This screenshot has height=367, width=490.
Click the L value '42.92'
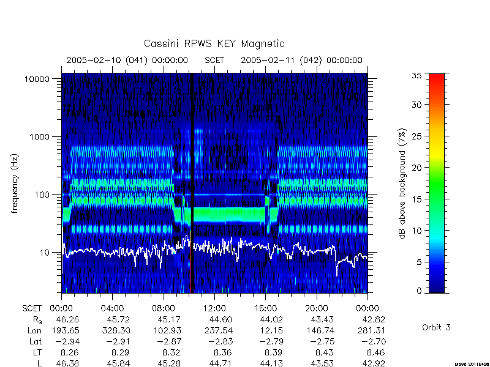(x=374, y=363)
